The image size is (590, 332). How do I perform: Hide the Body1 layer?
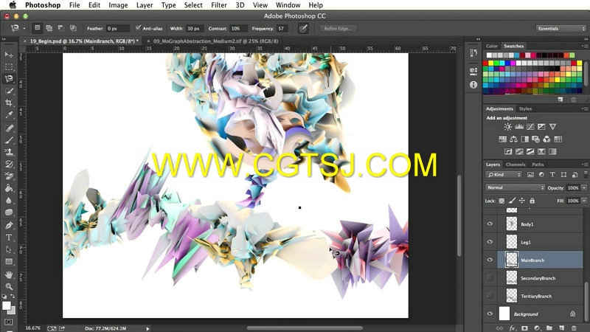[490, 224]
